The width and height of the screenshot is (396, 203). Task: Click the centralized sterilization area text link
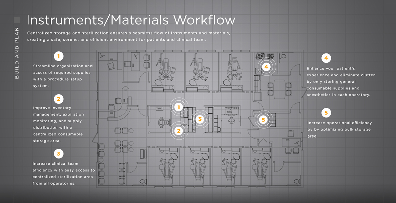[62, 176]
